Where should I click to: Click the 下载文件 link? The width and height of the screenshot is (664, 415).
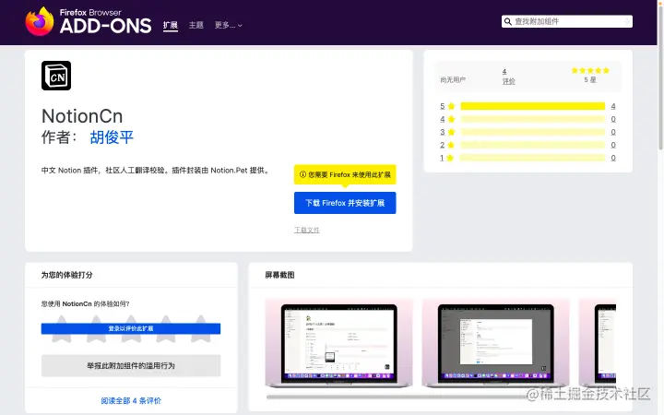[307, 230]
